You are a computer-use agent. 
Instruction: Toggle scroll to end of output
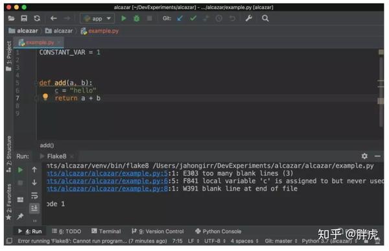click(34, 208)
